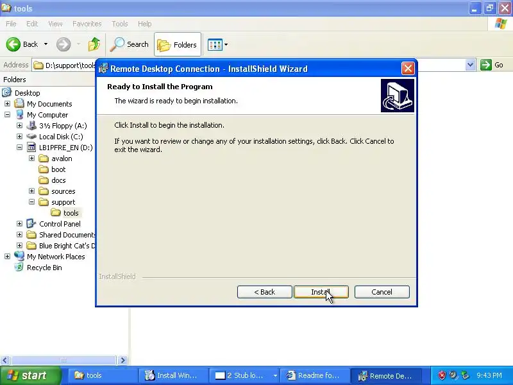Select Desktop in the folder tree

click(27, 93)
